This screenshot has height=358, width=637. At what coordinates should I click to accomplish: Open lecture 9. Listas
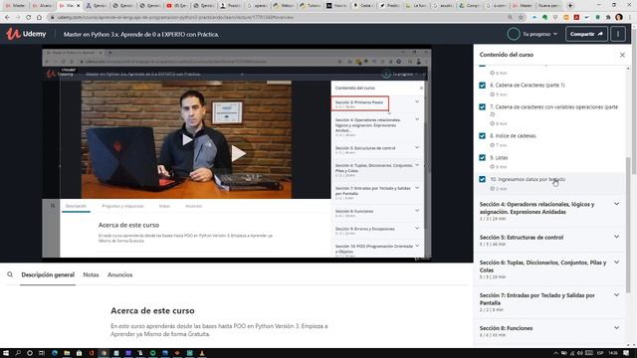499,157
